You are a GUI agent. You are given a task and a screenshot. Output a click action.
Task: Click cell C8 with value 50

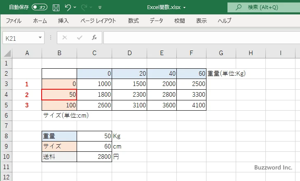point(94,136)
